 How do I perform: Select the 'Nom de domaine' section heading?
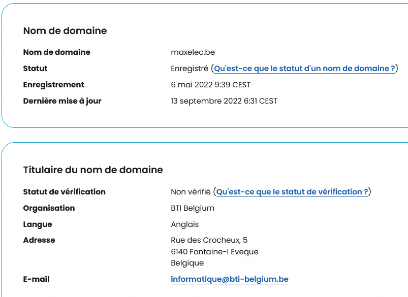pyautogui.click(x=65, y=31)
